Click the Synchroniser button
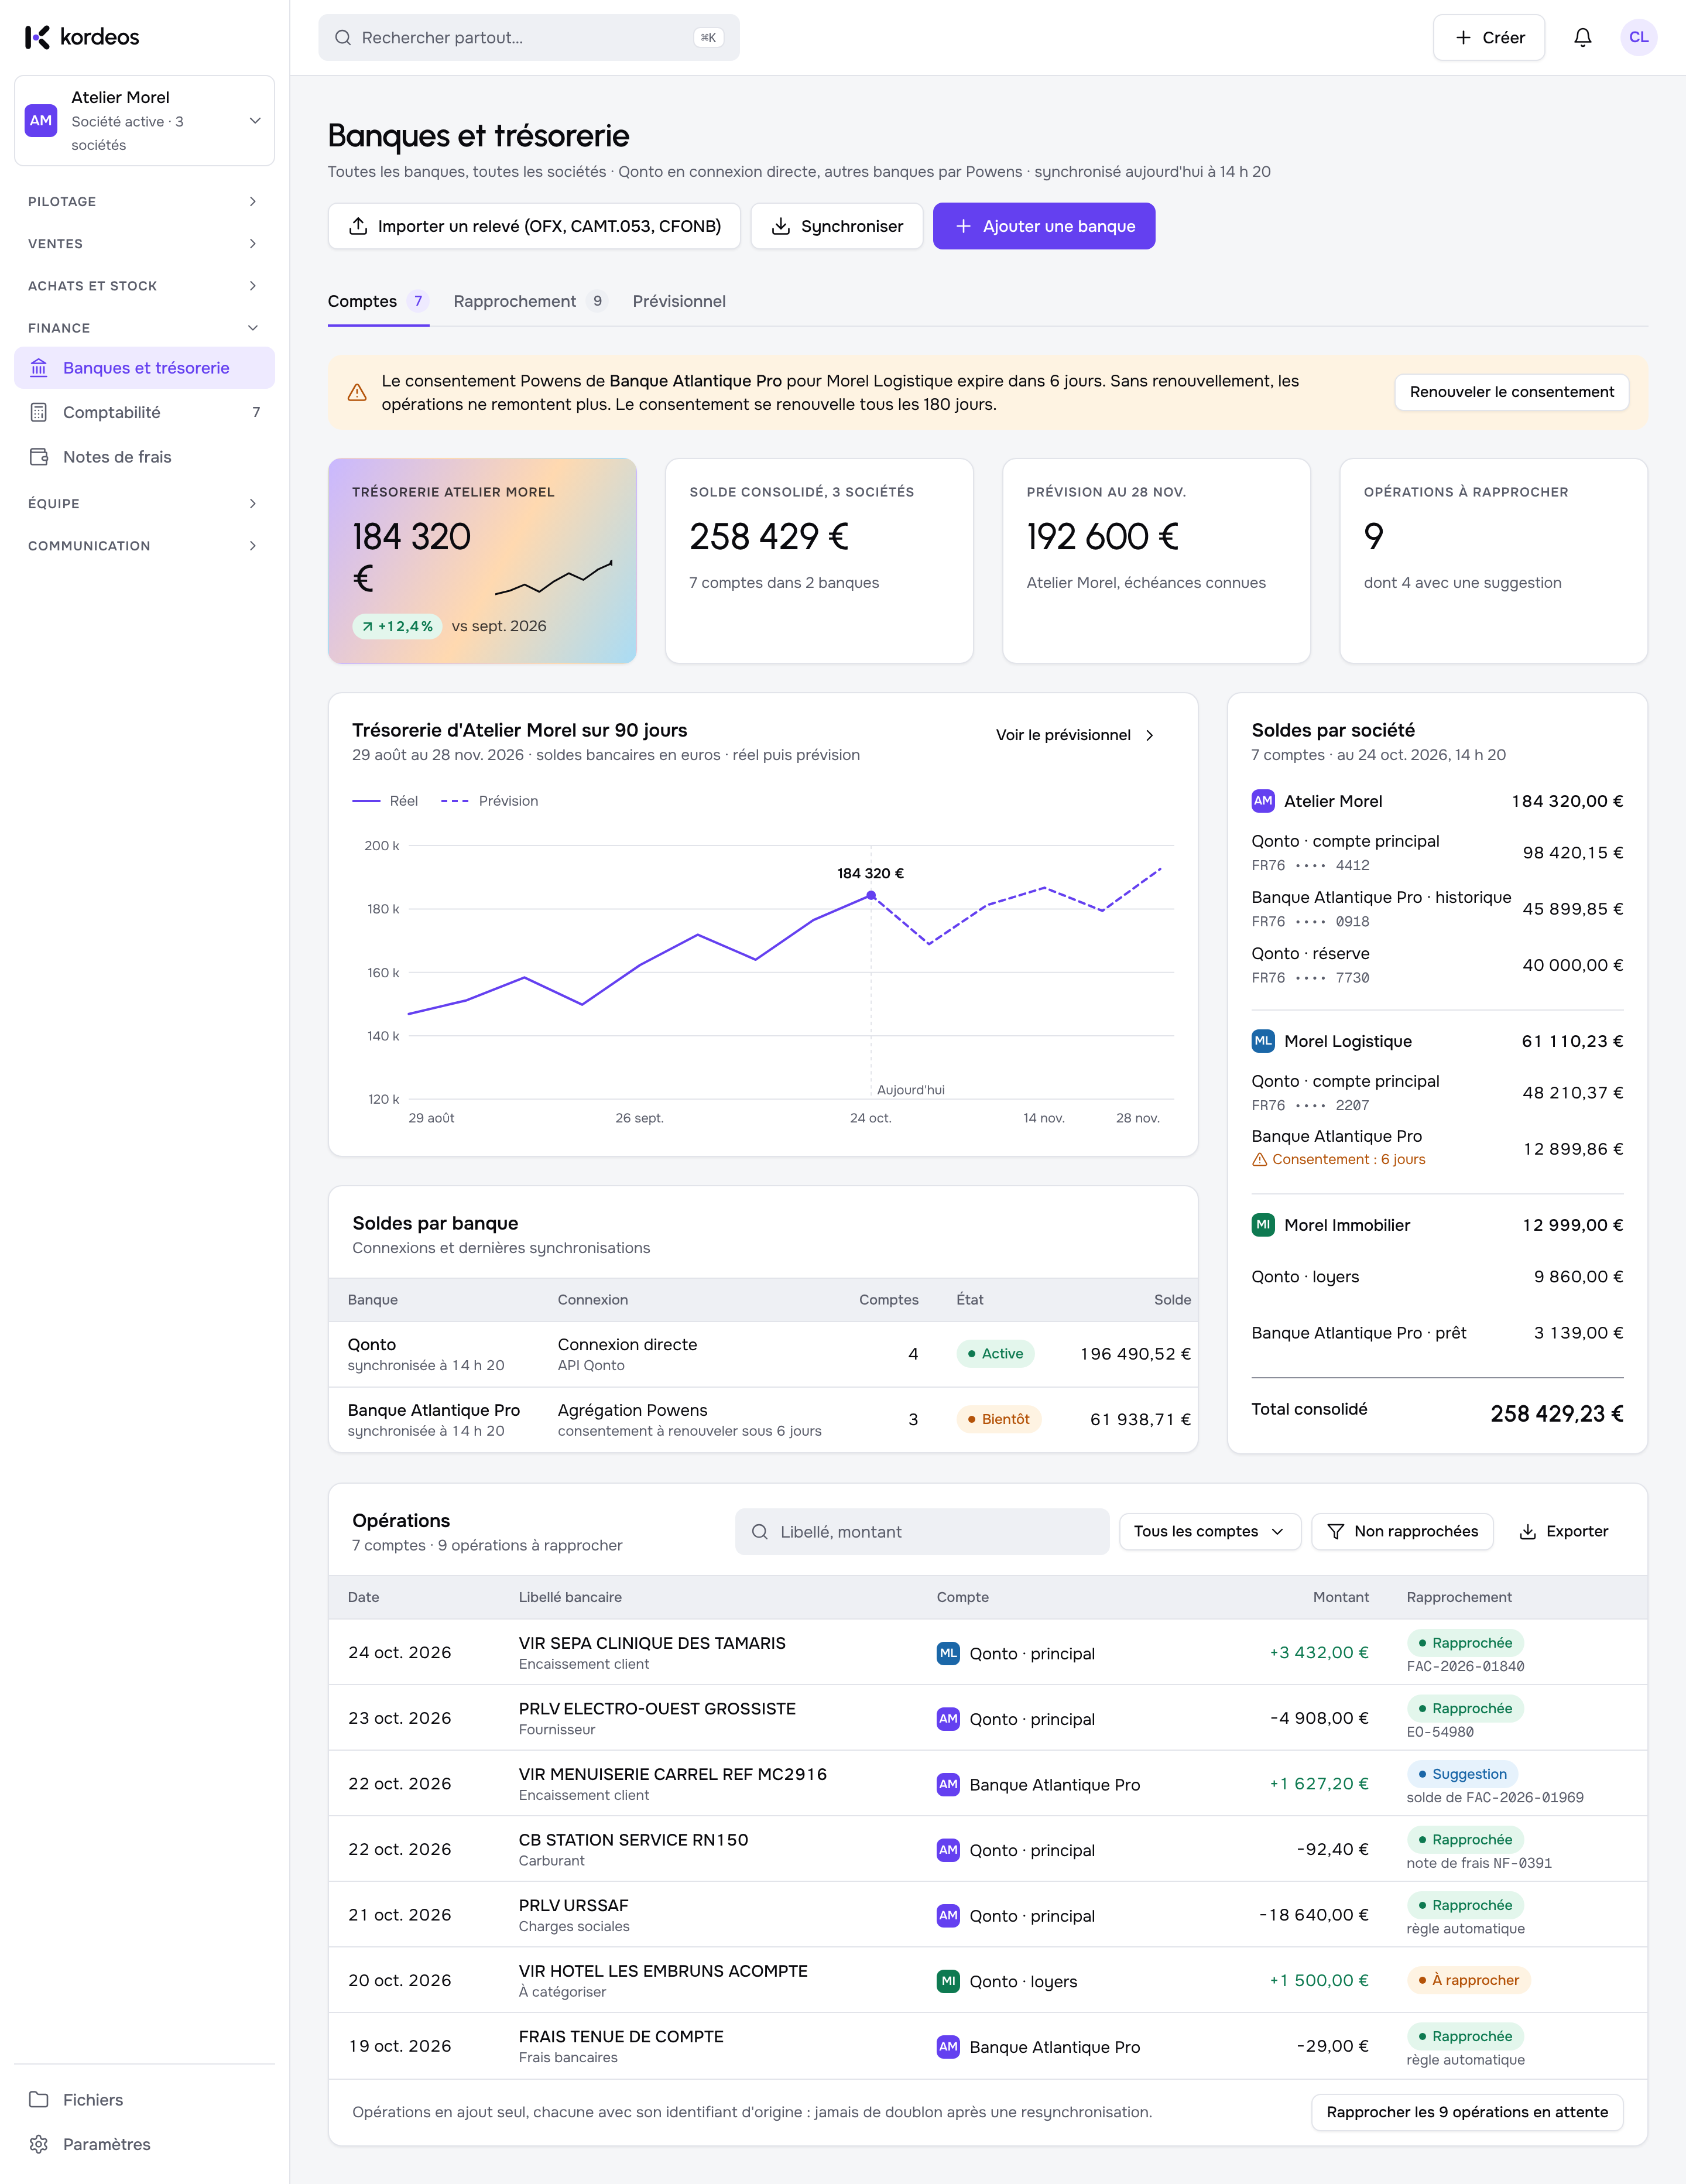 pyautogui.click(x=837, y=226)
